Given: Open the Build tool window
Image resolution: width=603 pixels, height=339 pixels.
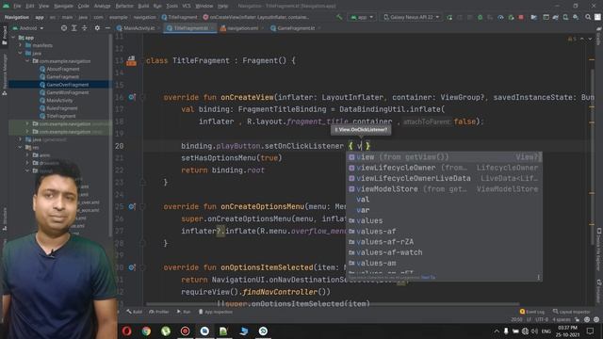Looking at the screenshot, I should click(x=134, y=312).
